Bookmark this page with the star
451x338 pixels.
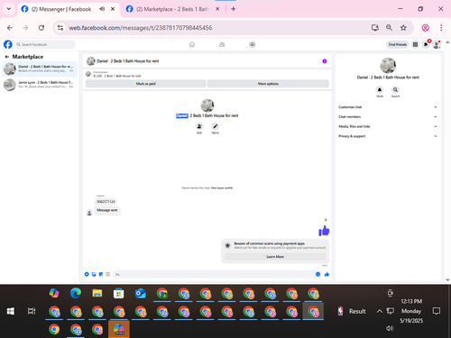[x=403, y=28]
